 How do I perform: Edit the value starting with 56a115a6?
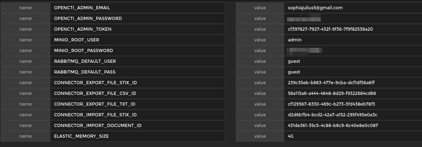pos(353,93)
